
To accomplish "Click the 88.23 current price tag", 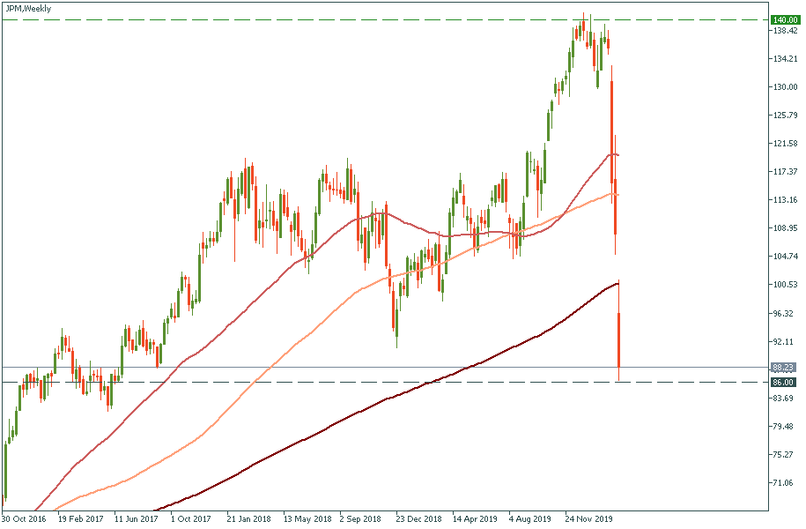I will pos(783,367).
